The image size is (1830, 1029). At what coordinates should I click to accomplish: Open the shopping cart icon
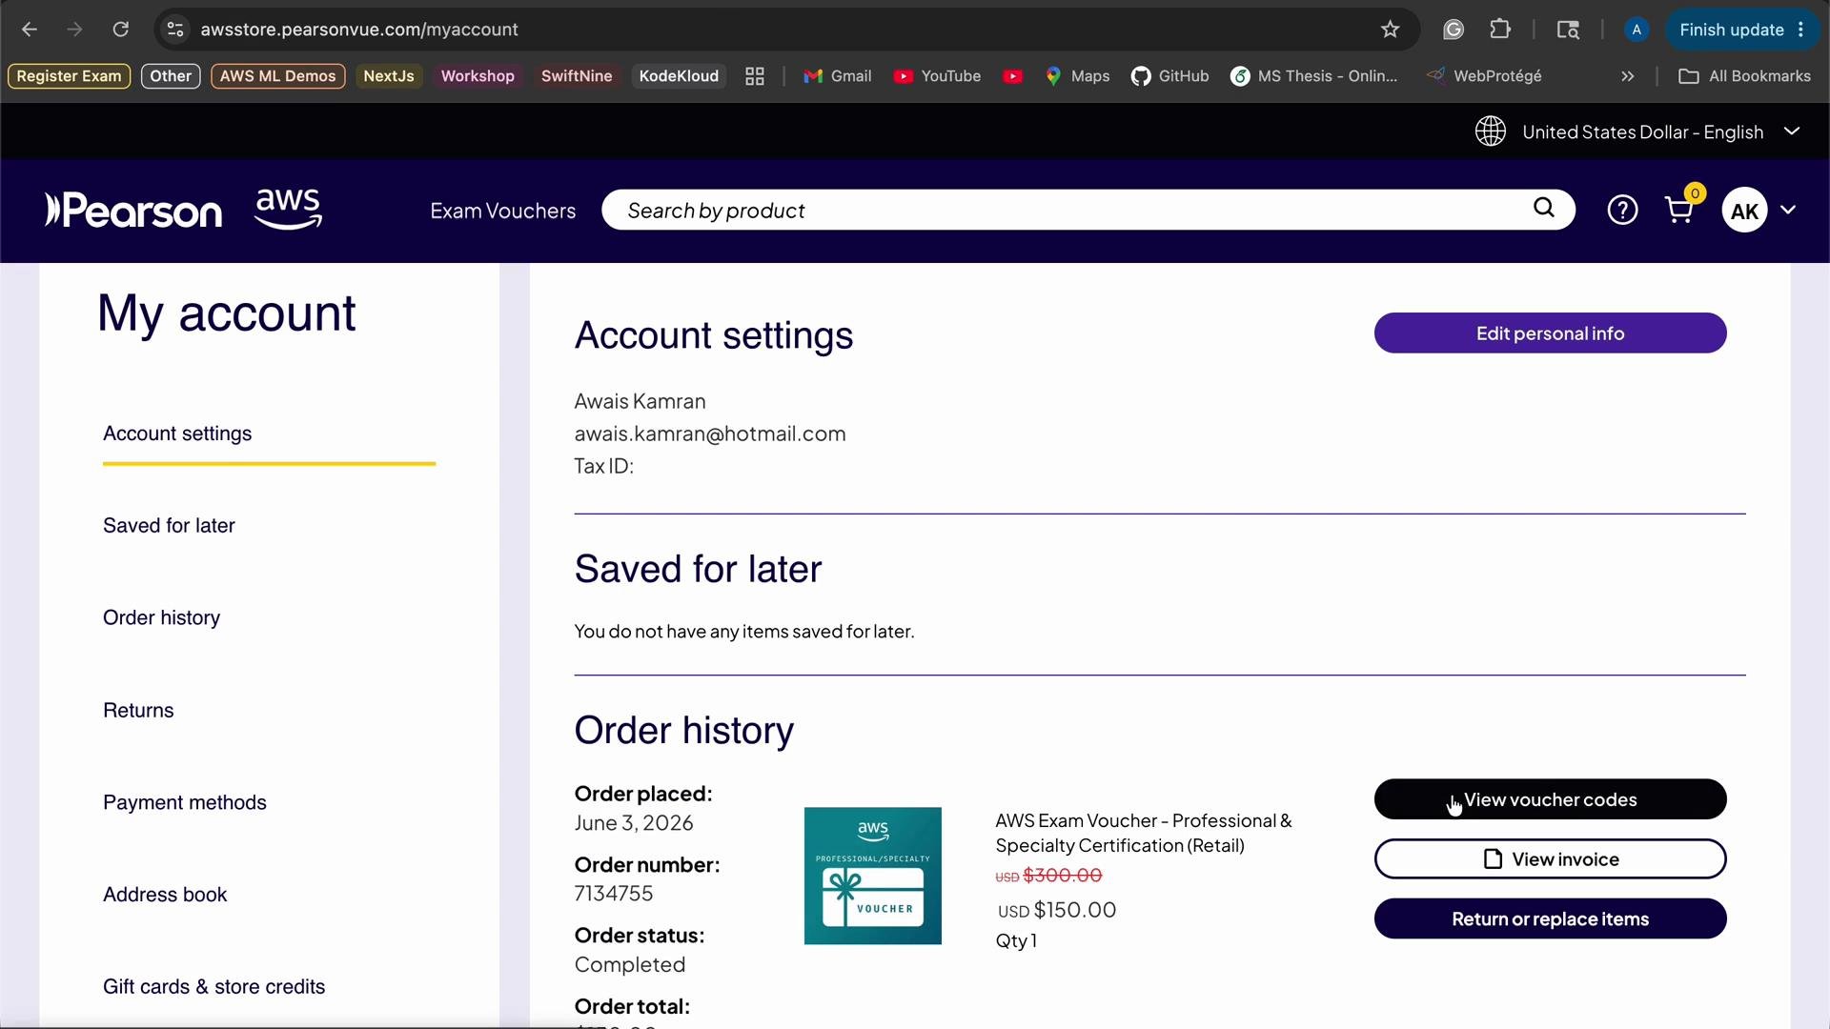point(1679,211)
